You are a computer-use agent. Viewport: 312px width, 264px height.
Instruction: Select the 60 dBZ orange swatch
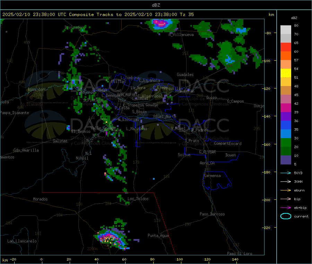pos(286,56)
